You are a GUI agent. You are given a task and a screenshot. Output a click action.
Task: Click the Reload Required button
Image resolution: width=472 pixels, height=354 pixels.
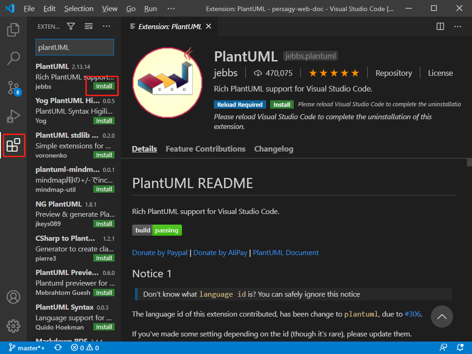[x=240, y=104]
